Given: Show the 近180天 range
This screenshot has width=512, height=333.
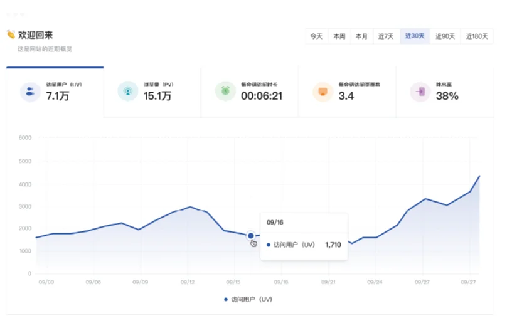Looking at the screenshot, I should (477, 36).
